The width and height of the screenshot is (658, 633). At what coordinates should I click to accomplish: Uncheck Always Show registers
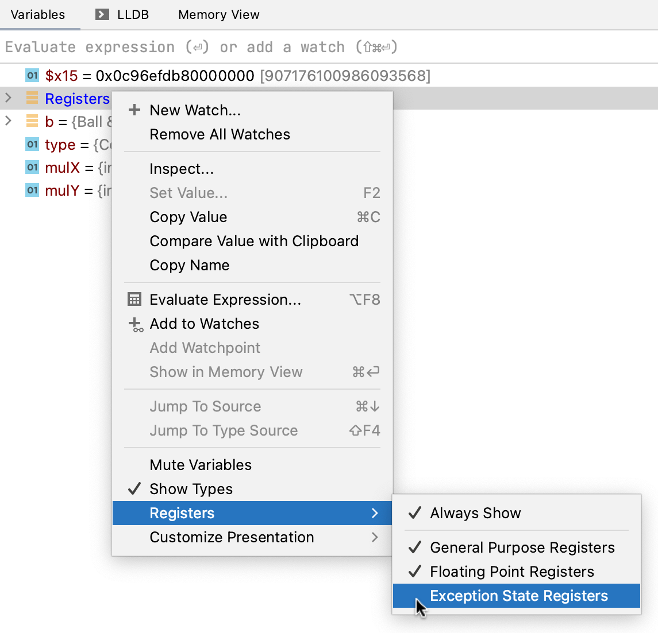[475, 513]
